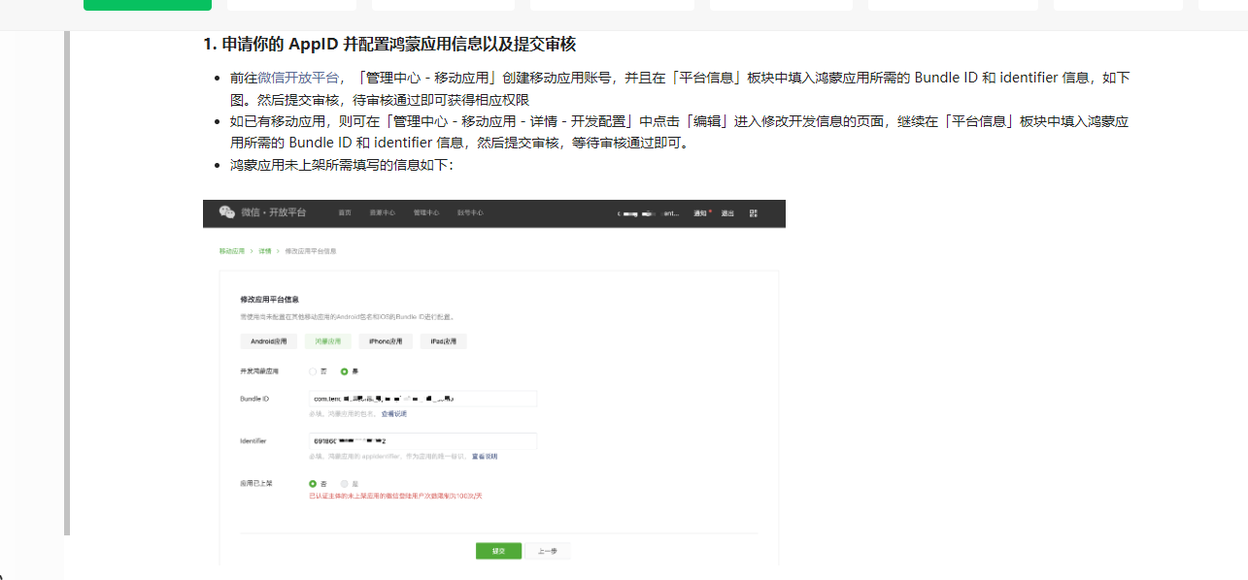Screen dimensions: 1248x580
Task: Open 查看说明 link under Identifier
Action: pos(485,456)
